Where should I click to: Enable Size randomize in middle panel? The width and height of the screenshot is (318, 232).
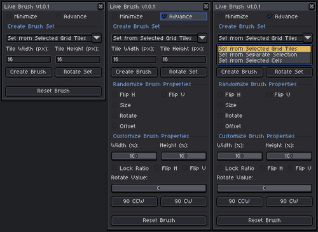(114, 105)
